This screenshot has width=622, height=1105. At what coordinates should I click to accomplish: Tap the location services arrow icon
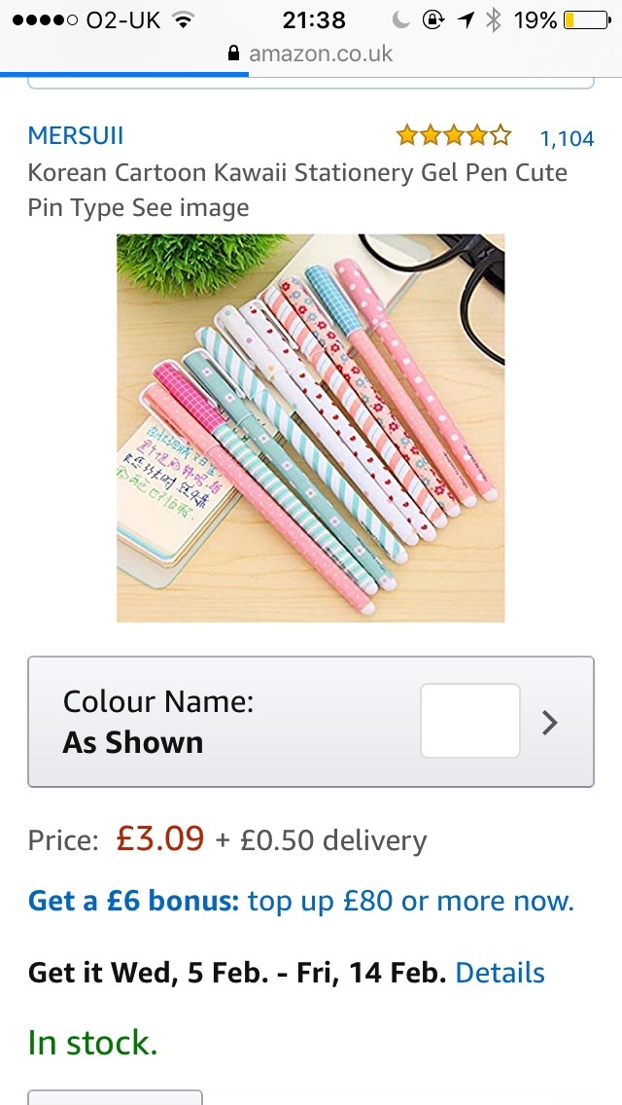pyautogui.click(x=466, y=20)
